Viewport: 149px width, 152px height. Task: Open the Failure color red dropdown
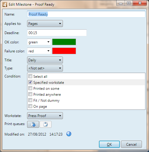39,51
